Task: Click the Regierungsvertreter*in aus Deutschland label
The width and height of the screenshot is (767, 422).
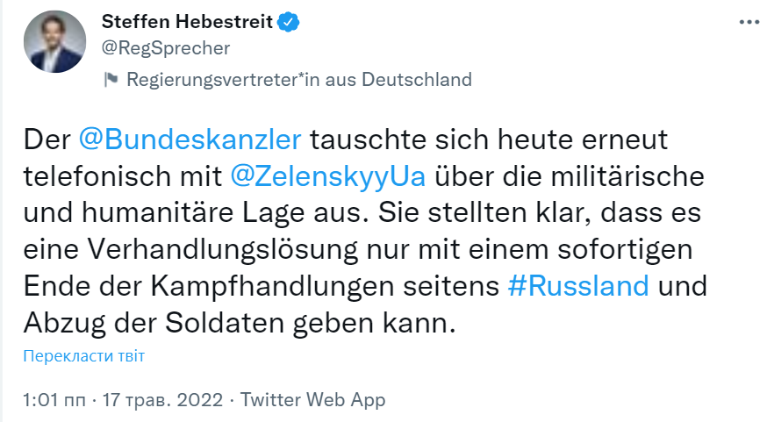Action: point(299,80)
